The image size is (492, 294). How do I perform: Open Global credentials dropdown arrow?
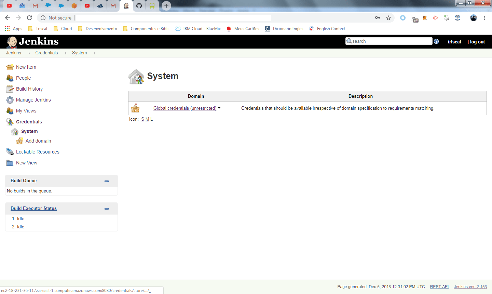coord(219,108)
